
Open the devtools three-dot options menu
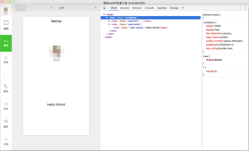tap(245, 8)
